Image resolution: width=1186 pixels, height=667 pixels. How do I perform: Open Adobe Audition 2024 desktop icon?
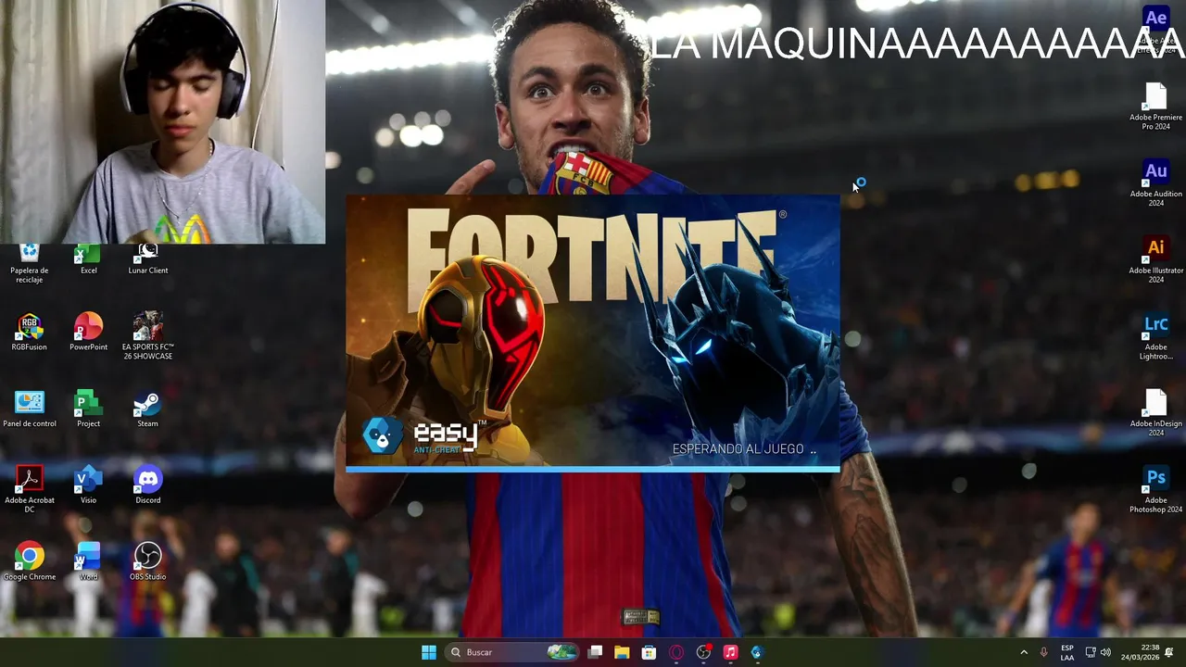(x=1155, y=183)
